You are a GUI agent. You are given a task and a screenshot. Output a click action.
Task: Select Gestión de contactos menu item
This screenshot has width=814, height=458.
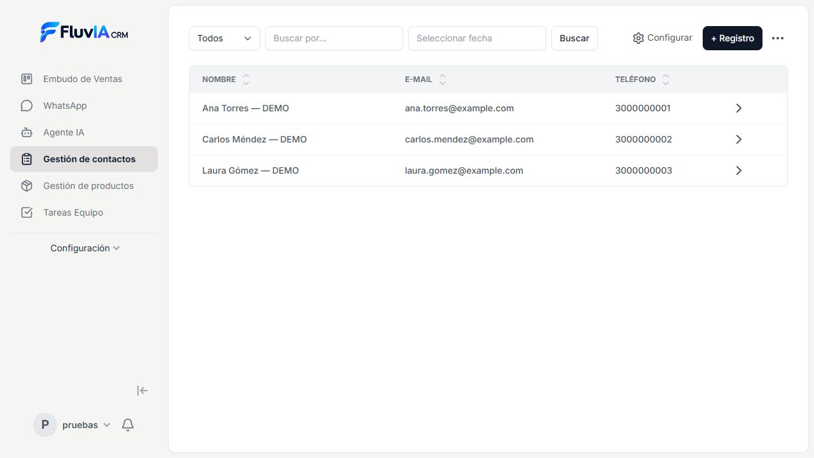pos(84,159)
